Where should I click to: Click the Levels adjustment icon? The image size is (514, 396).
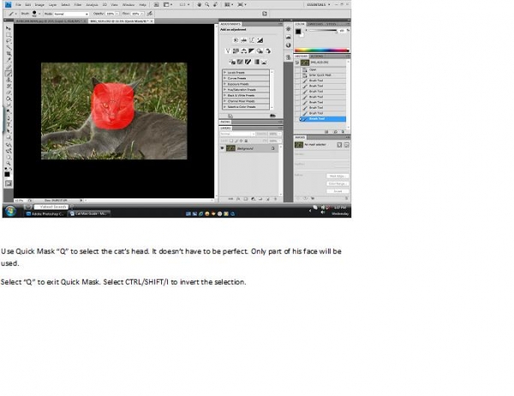point(243,40)
